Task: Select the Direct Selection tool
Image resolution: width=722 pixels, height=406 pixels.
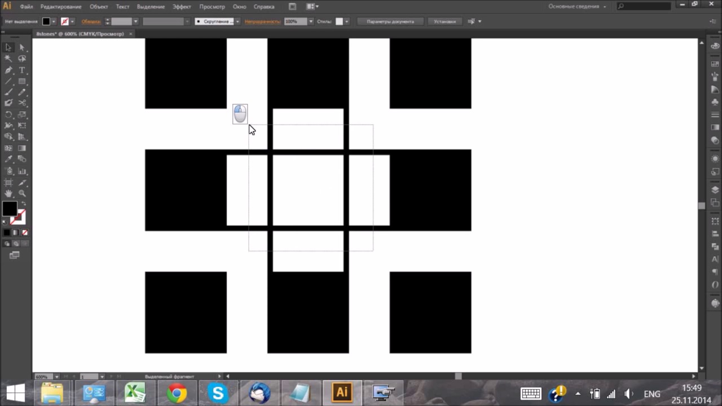Action: (22, 48)
